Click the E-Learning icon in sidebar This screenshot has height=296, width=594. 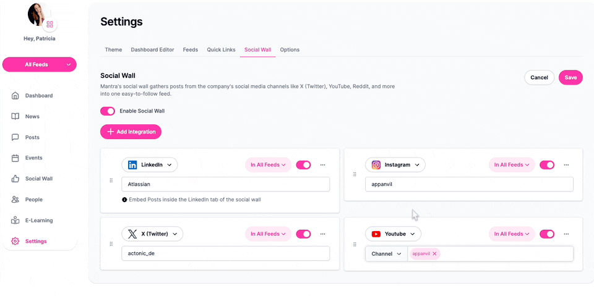pyautogui.click(x=15, y=220)
